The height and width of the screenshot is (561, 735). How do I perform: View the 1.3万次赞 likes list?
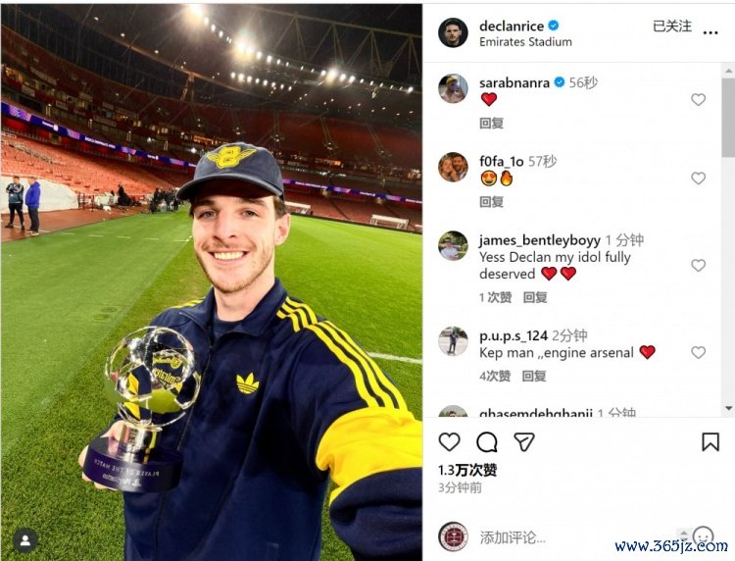coord(467,470)
